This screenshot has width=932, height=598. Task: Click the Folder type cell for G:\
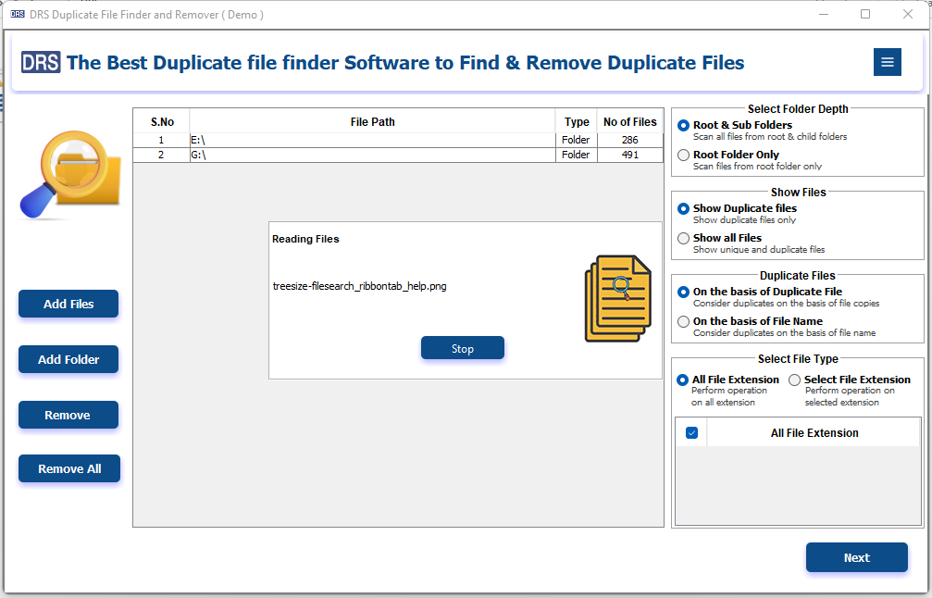pos(576,156)
